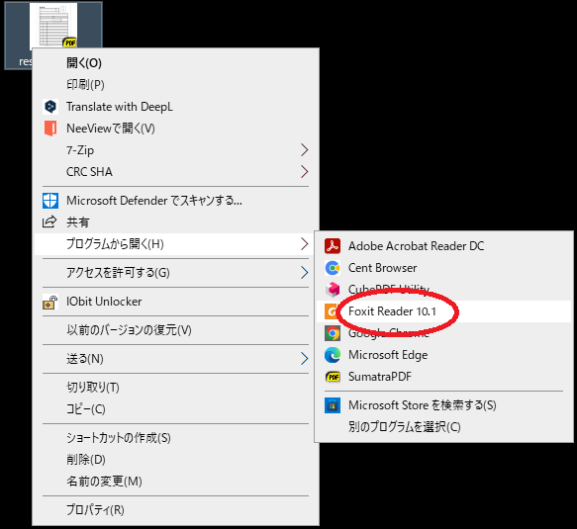Select 別のプログラムを選択(C)

(405, 427)
